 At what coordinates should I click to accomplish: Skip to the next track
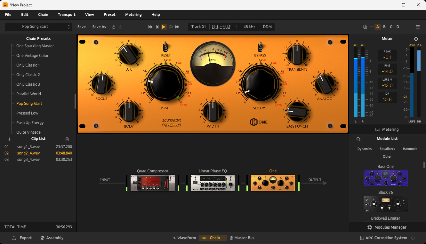pos(177,27)
